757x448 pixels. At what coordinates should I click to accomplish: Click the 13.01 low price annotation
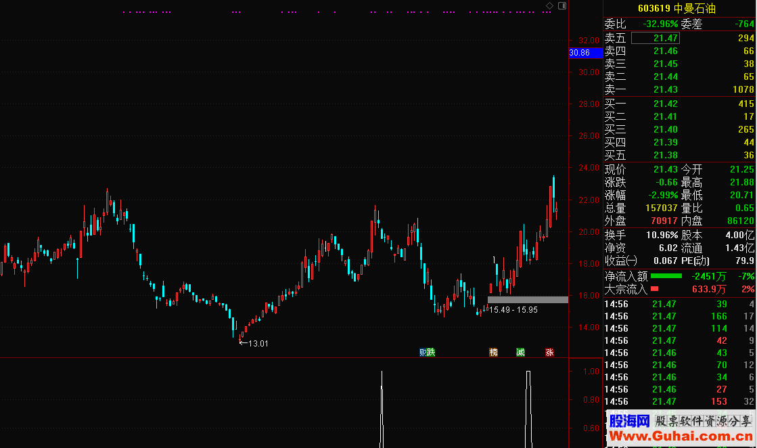(x=258, y=343)
